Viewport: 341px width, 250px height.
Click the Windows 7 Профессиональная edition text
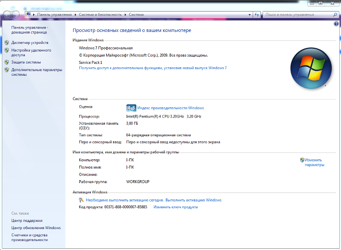point(106,48)
